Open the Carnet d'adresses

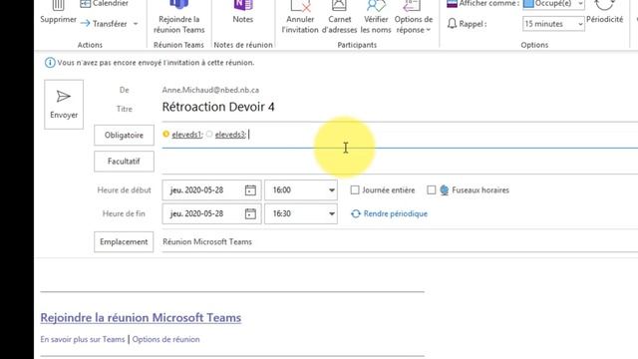coord(339,18)
